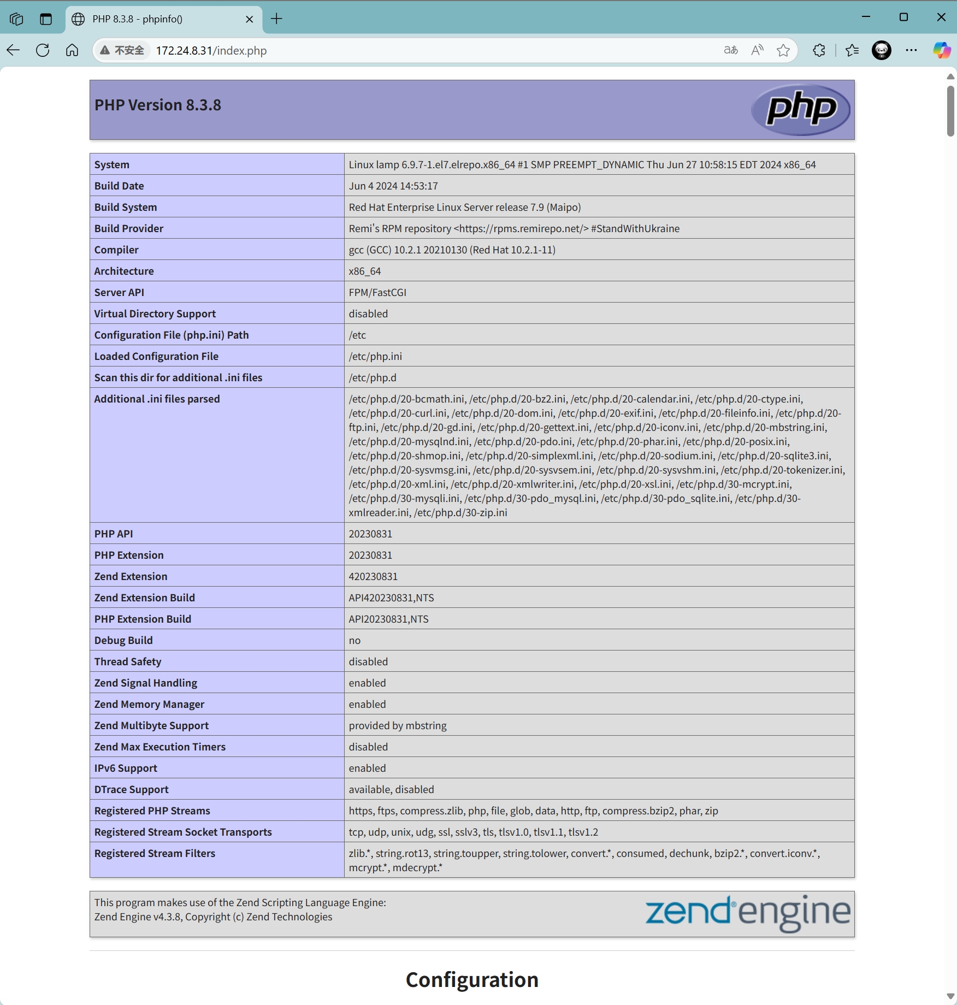The height and width of the screenshot is (1005, 957).
Task: Reload the phpinfo page
Action: click(43, 50)
